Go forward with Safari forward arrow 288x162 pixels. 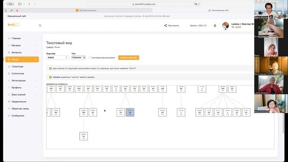pyautogui.click(x=35, y=4)
